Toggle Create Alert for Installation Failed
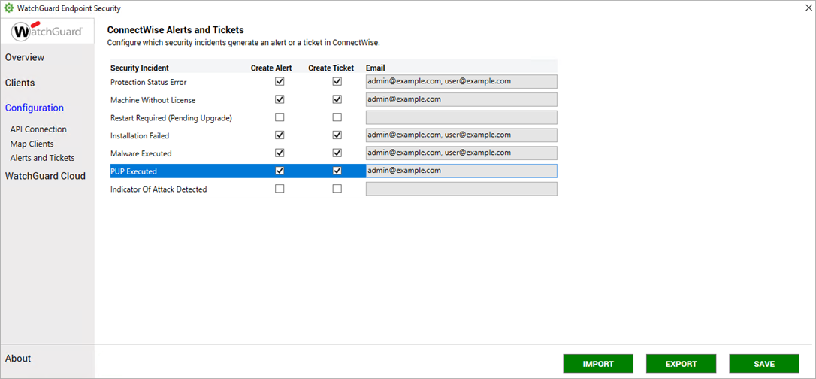 pos(280,135)
